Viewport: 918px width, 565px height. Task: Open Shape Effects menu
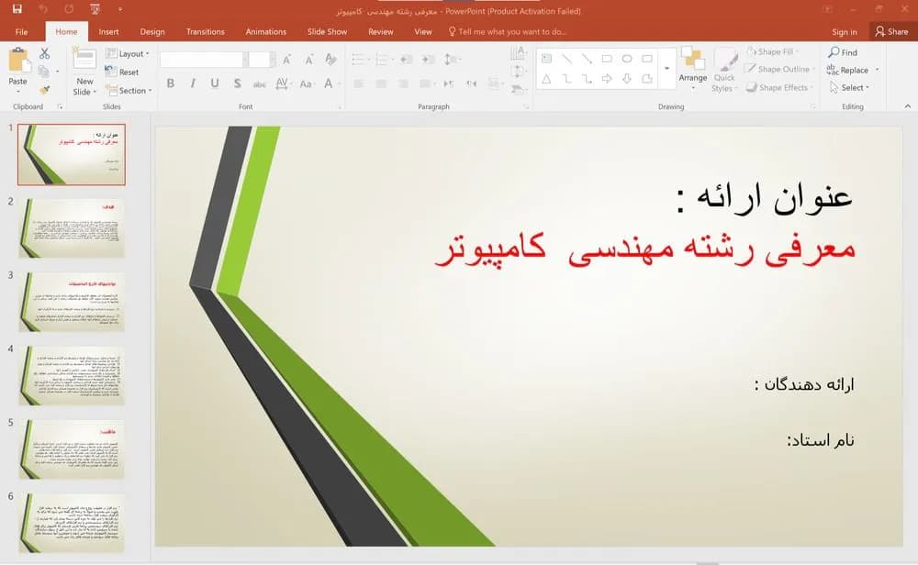click(780, 87)
